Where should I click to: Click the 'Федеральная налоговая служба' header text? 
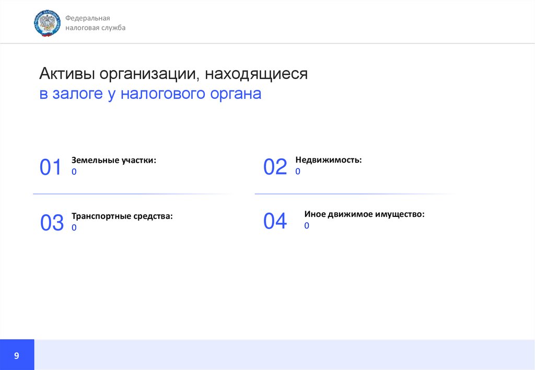(95, 23)
